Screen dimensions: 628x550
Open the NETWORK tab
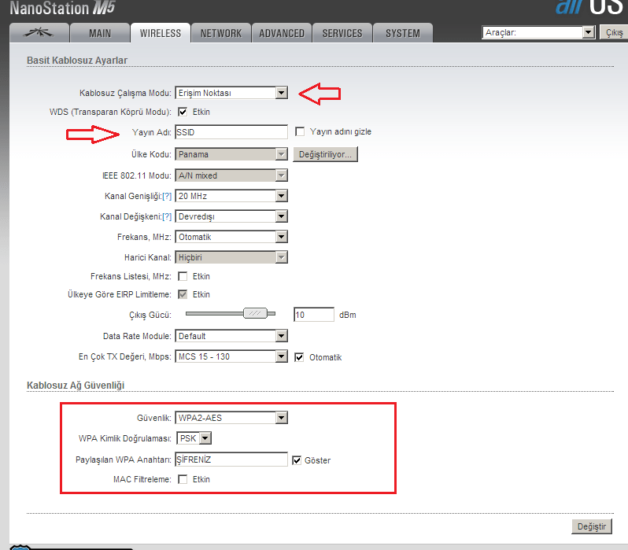(221, 33)
